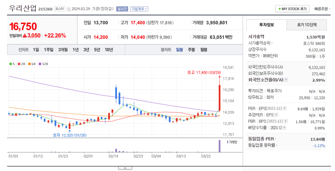Click 고가 price 17,400
The width and height of the screenshot is (335, 171).
[138, 23]
